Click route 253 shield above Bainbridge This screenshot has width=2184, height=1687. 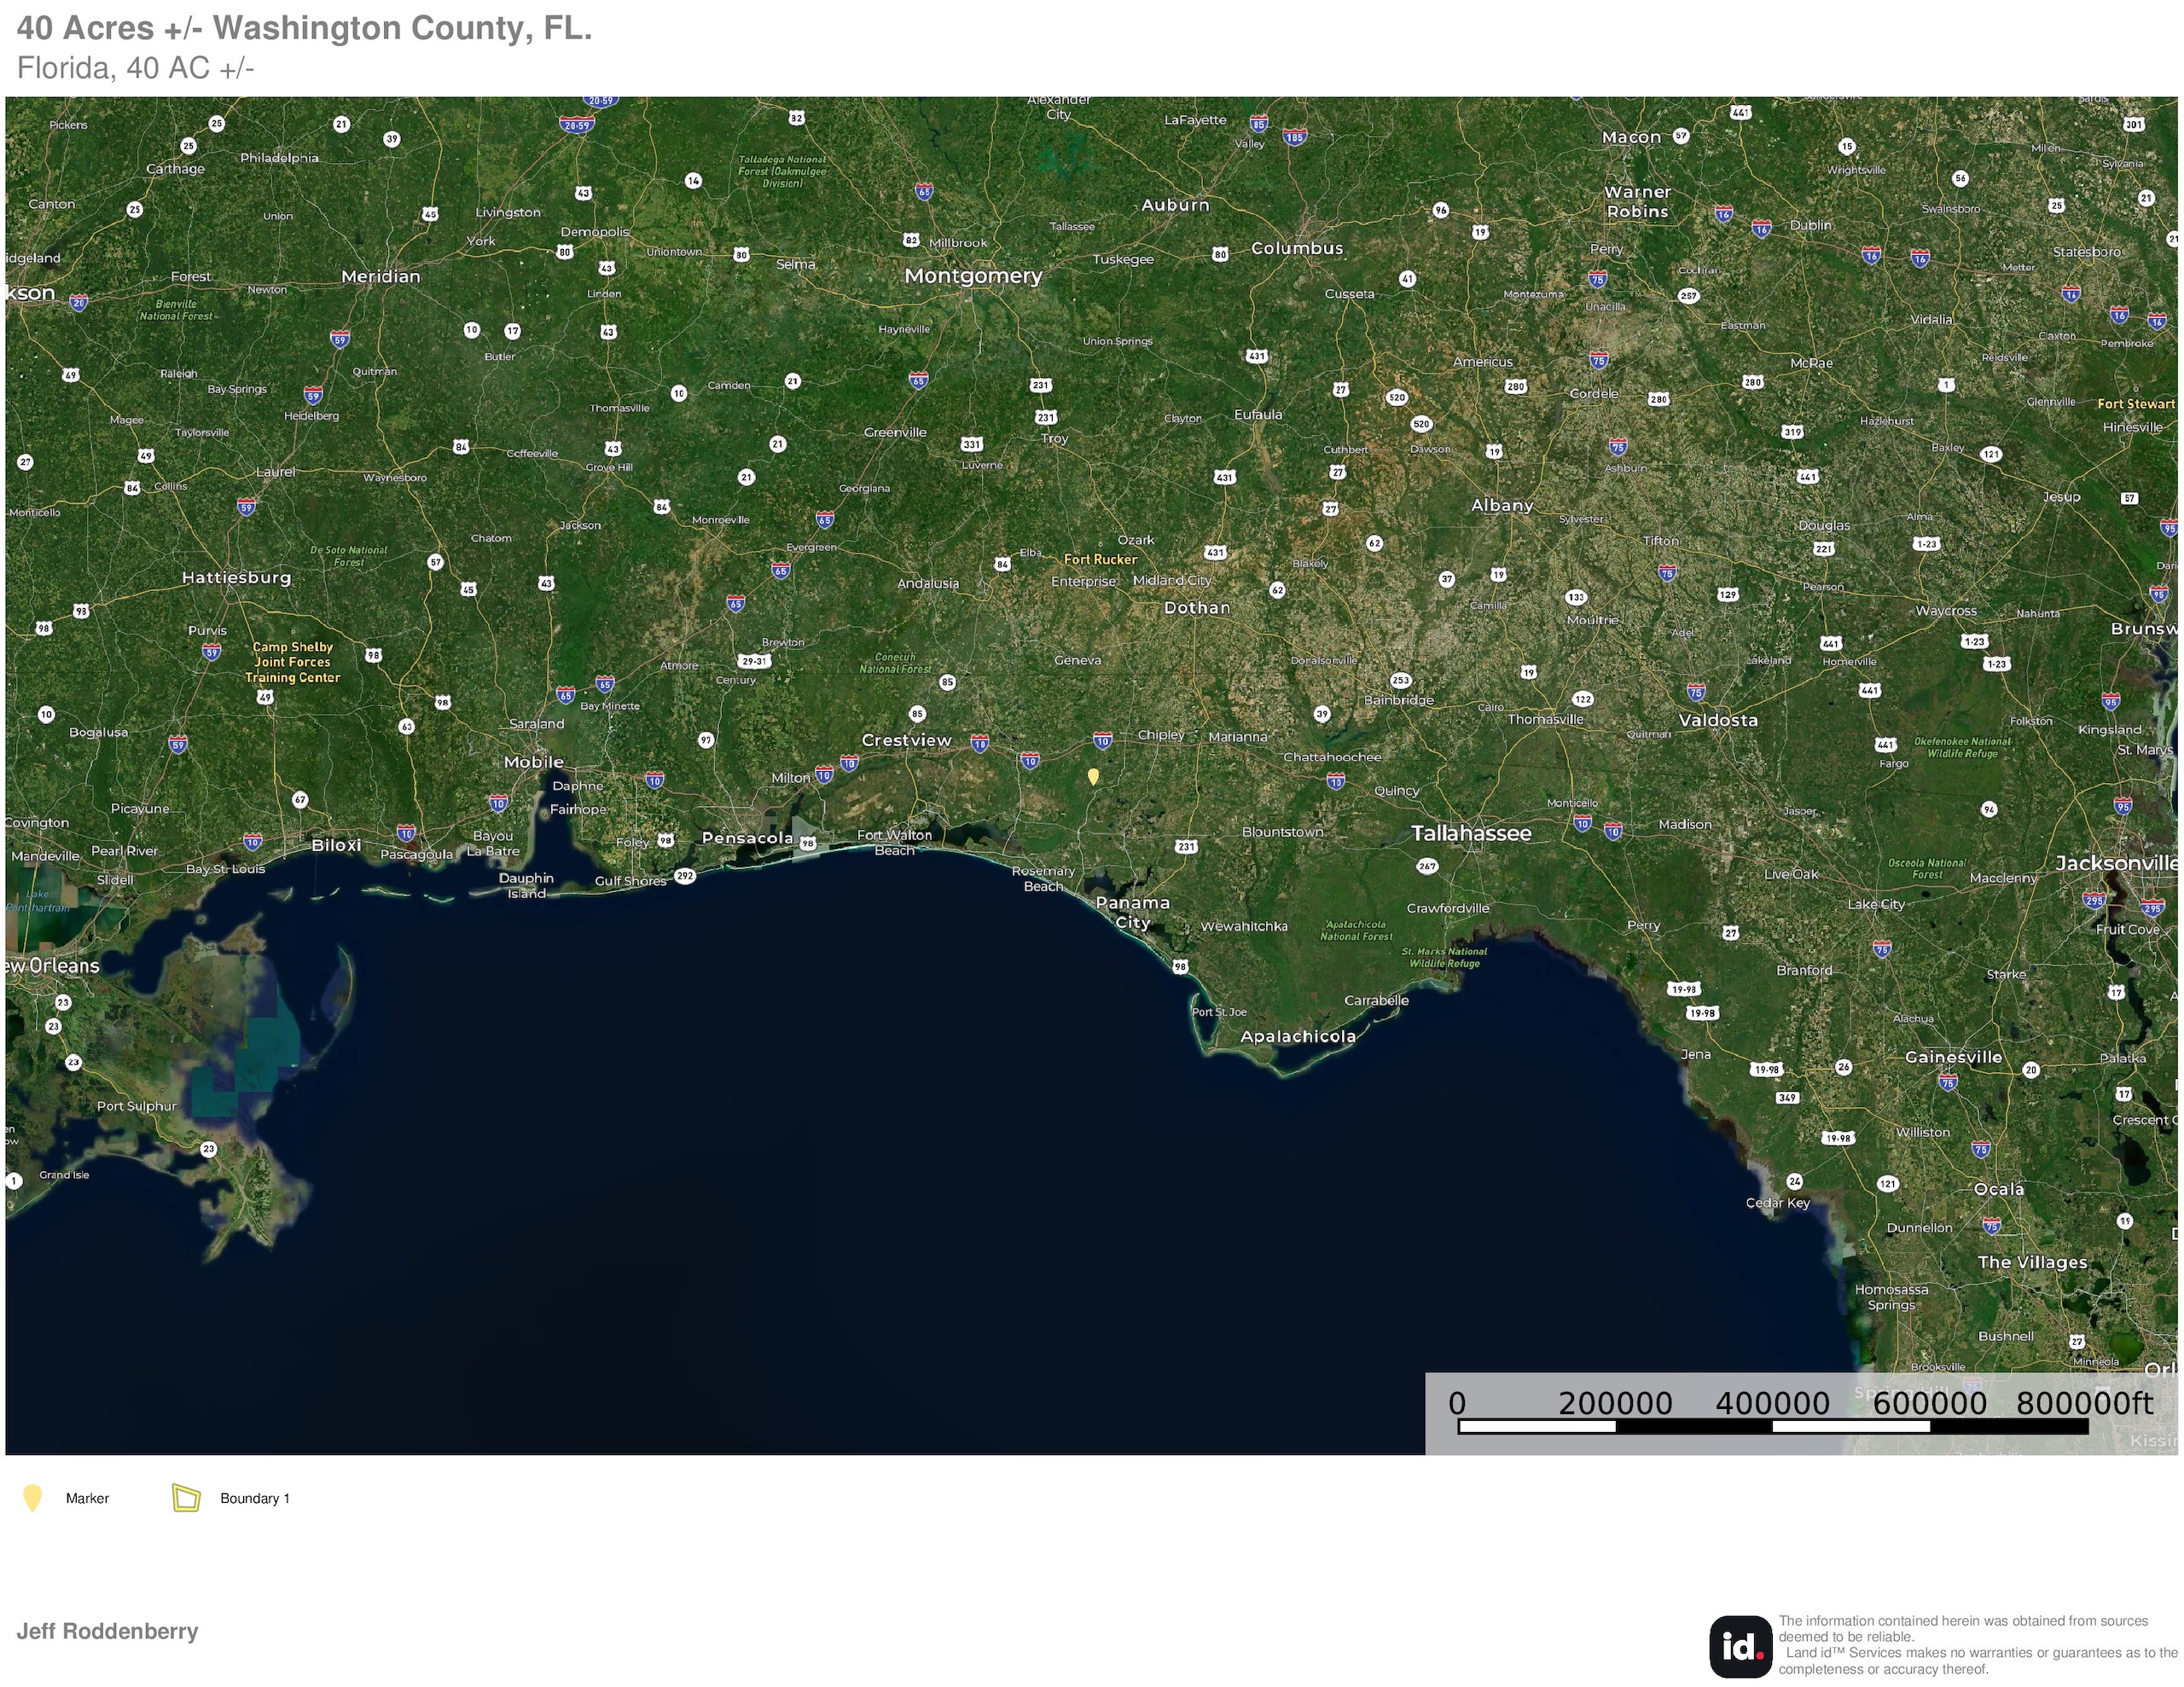tap(1401, 680)
